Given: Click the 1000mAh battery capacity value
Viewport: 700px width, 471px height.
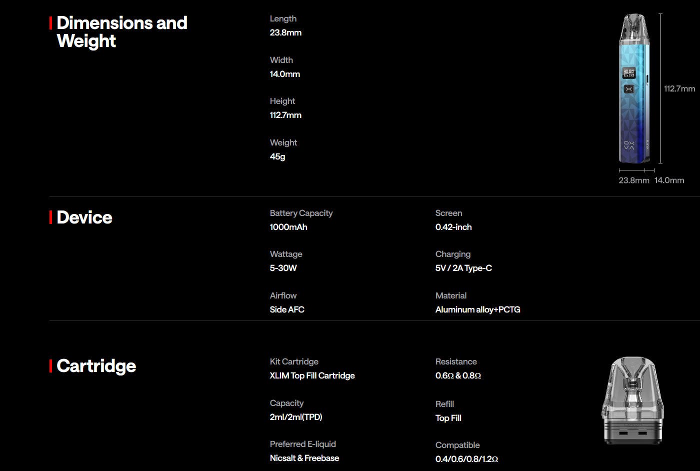Looking at the screenshot, I should coord(288,227).
